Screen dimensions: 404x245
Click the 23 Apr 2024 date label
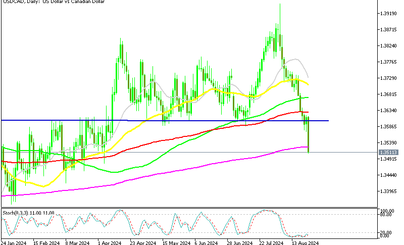143,242
